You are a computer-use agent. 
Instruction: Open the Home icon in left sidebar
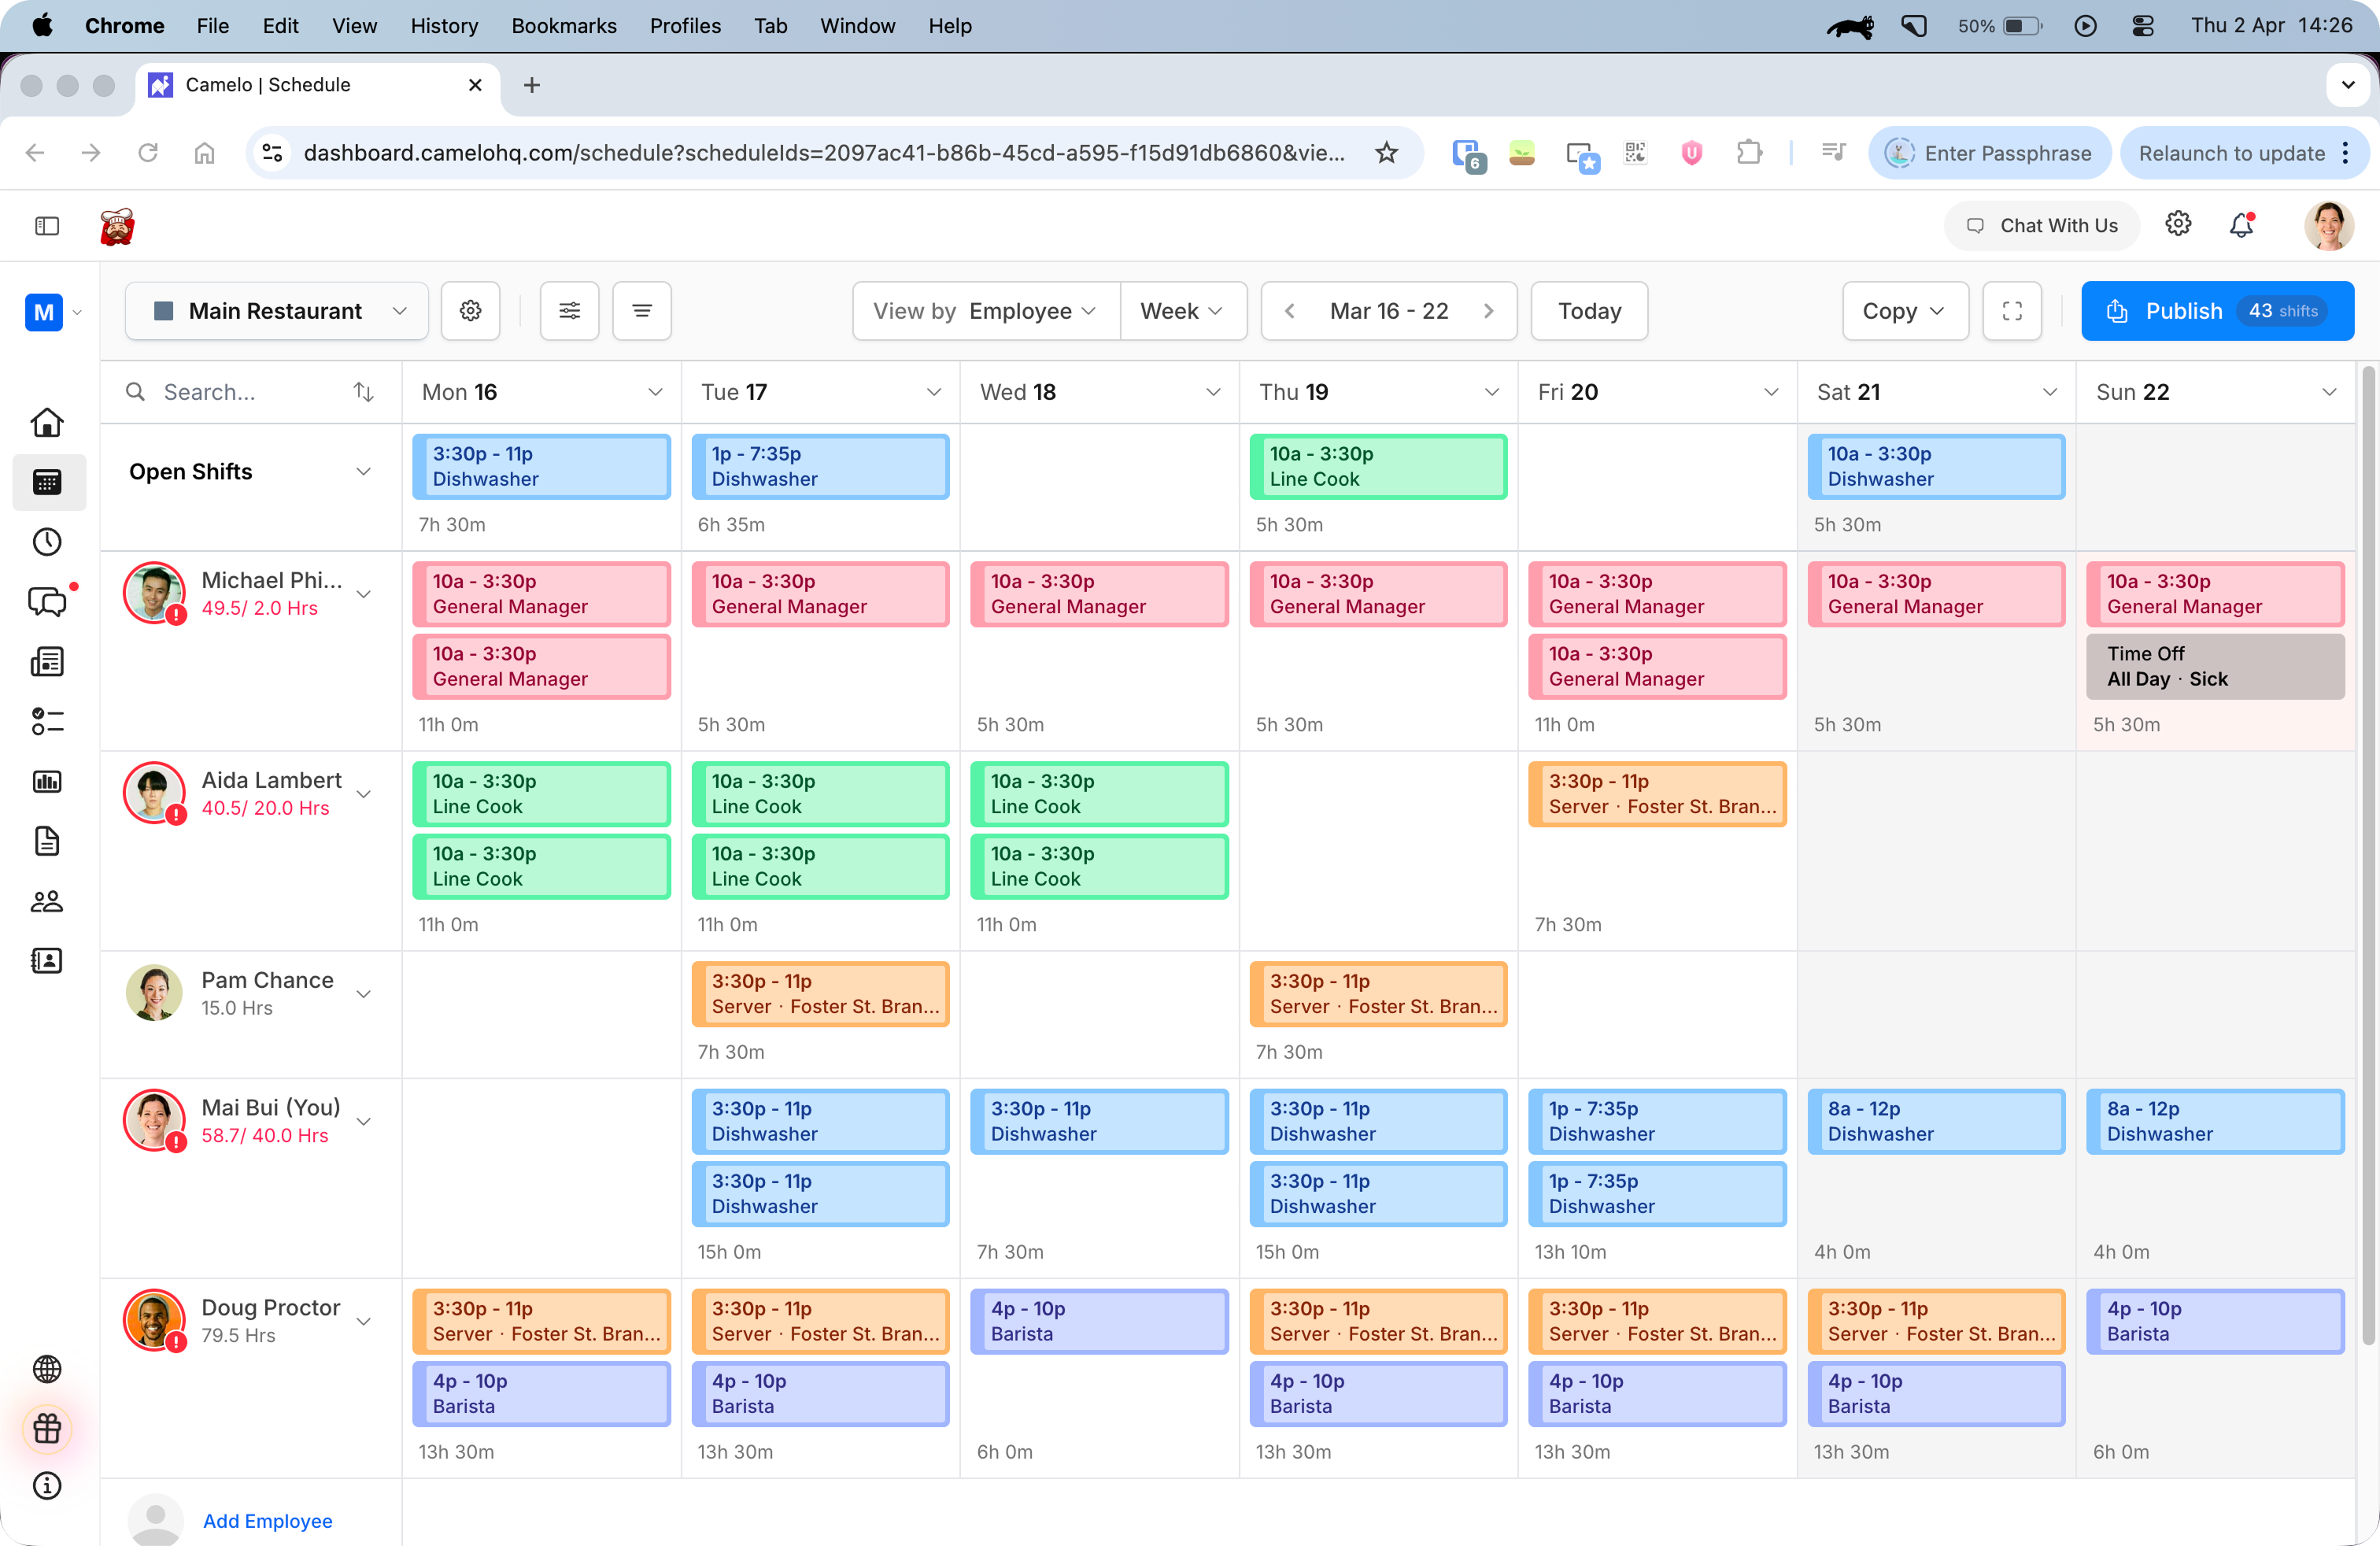point(47,423)
